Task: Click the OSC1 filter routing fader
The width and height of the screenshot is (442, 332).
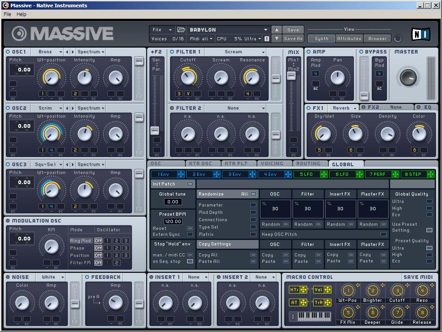Action: [x=139, y=61]
